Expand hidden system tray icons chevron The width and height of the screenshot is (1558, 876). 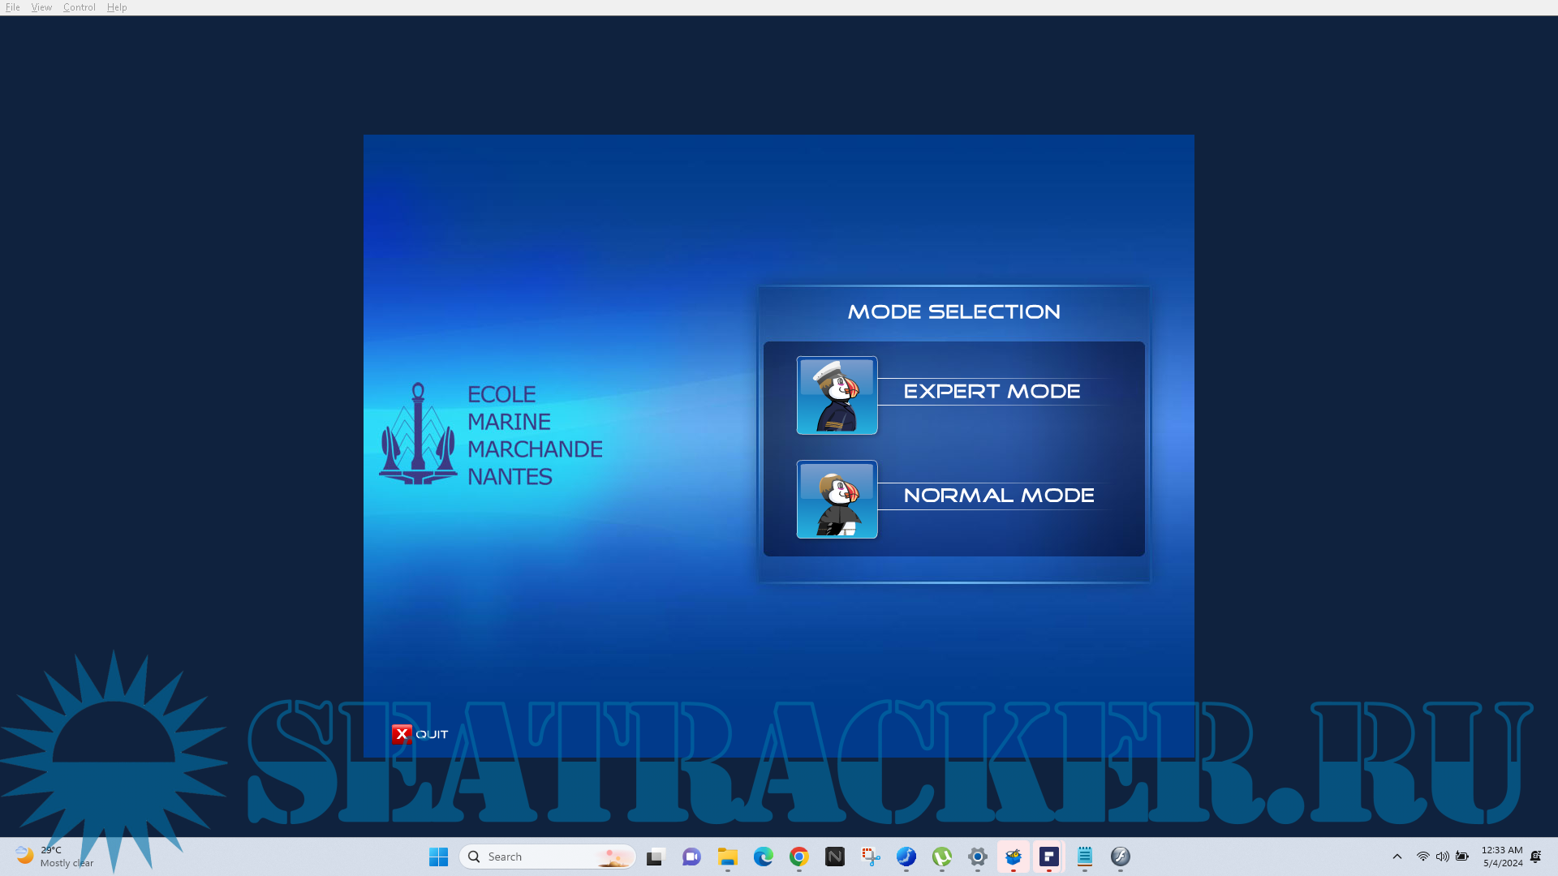(1397, 857)
